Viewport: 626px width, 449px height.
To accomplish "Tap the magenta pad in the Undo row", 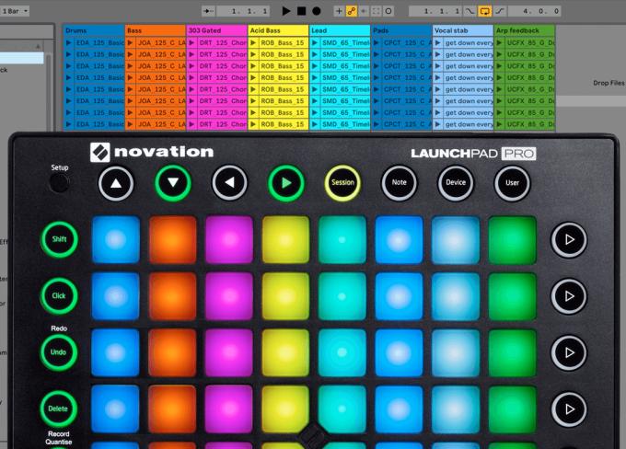I will tap(228, 352).
